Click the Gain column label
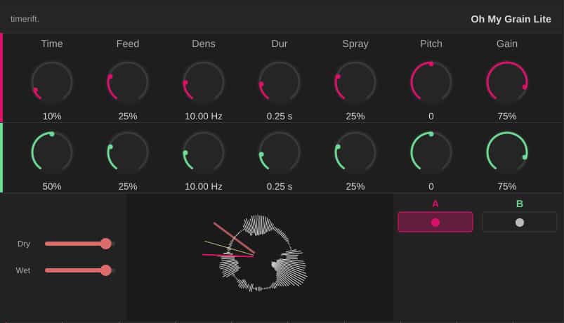The width and height of the screenshot is (564, 323). (507, 44)
